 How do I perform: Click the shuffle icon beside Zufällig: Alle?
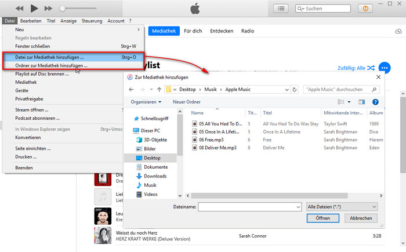pyautogui.click(x=371, y=68)
